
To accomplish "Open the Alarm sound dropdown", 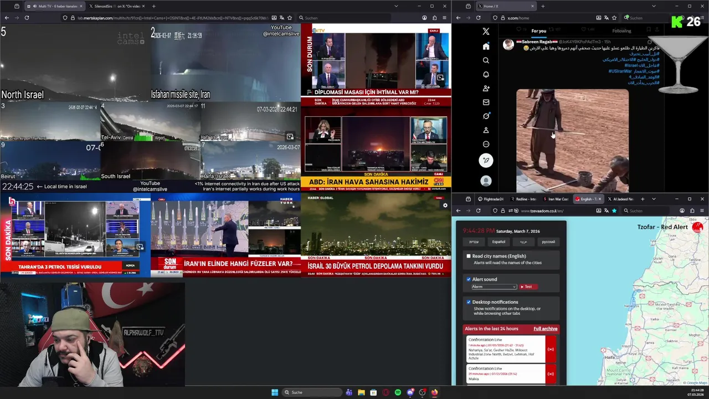I will [x=494, y=287].
